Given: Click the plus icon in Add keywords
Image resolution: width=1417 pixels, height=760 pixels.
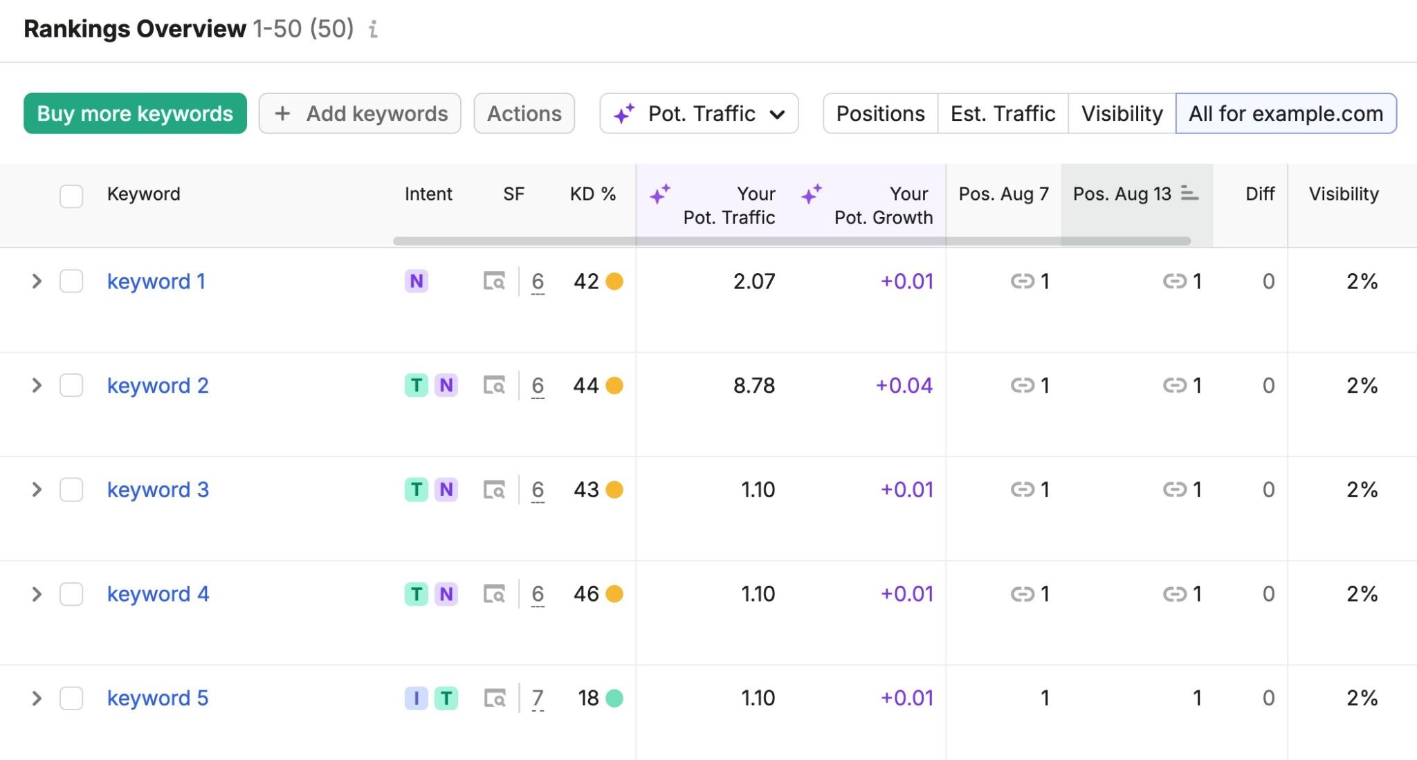Looking at the screenshot, I should 282,113.
